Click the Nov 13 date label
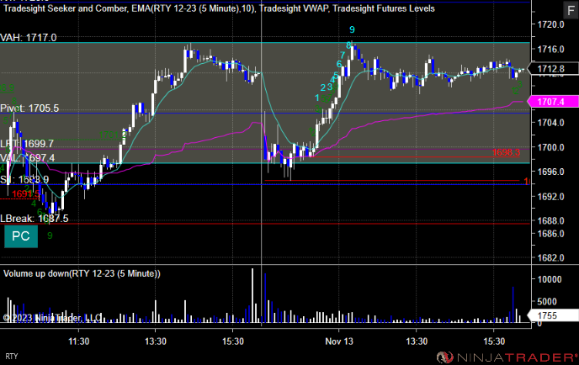Screen dimensions: 579x365 click(x=339, y=341)
